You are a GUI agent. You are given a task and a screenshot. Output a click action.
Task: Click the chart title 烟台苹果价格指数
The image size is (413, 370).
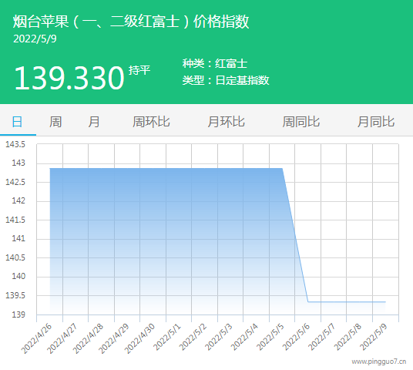(131, 22)
